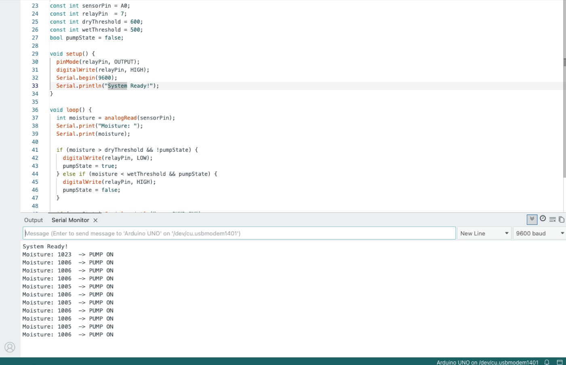
Task: Click the editor vertical scrollbar
Action: pos(564,89)
